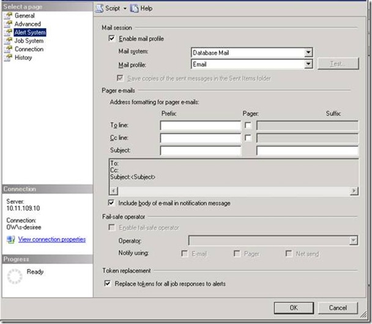The image size is (372, 324).
Task: Click the Help toolbar icon
Action: tap(134, 9)
